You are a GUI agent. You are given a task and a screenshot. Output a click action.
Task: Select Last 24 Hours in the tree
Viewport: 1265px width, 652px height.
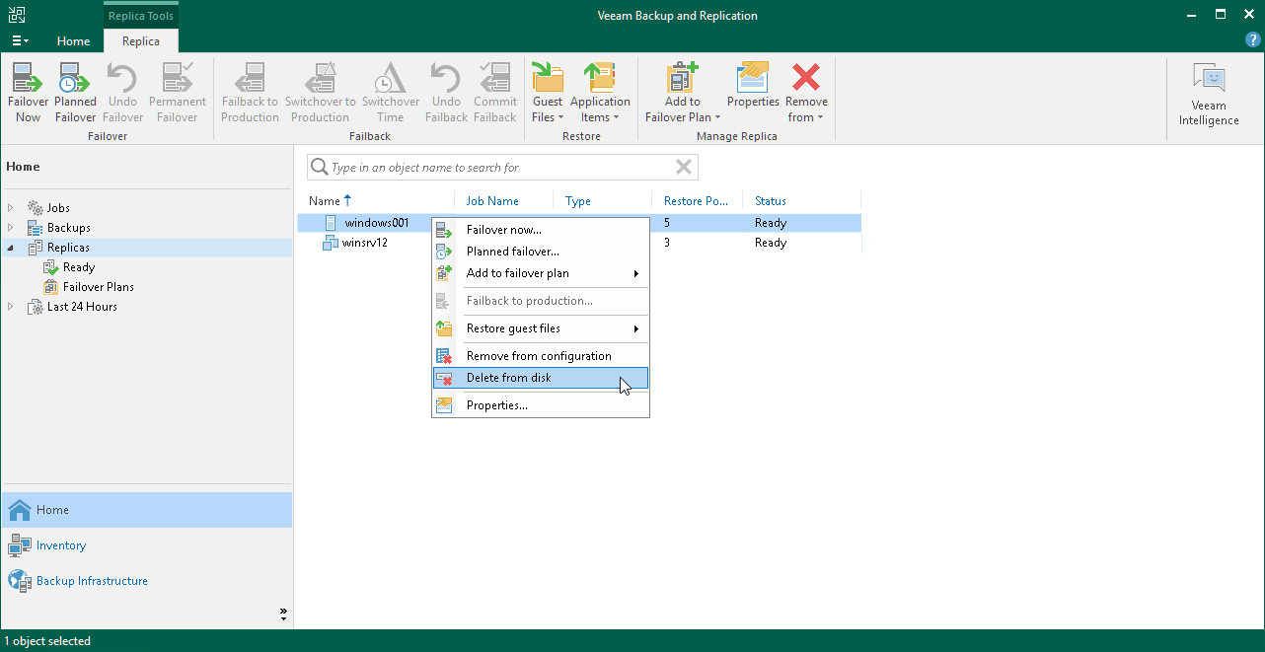(x=82, y=307)
